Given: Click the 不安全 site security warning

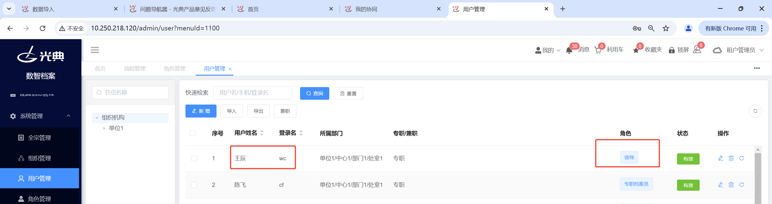Looking at the screenshot, I should 71,28.
